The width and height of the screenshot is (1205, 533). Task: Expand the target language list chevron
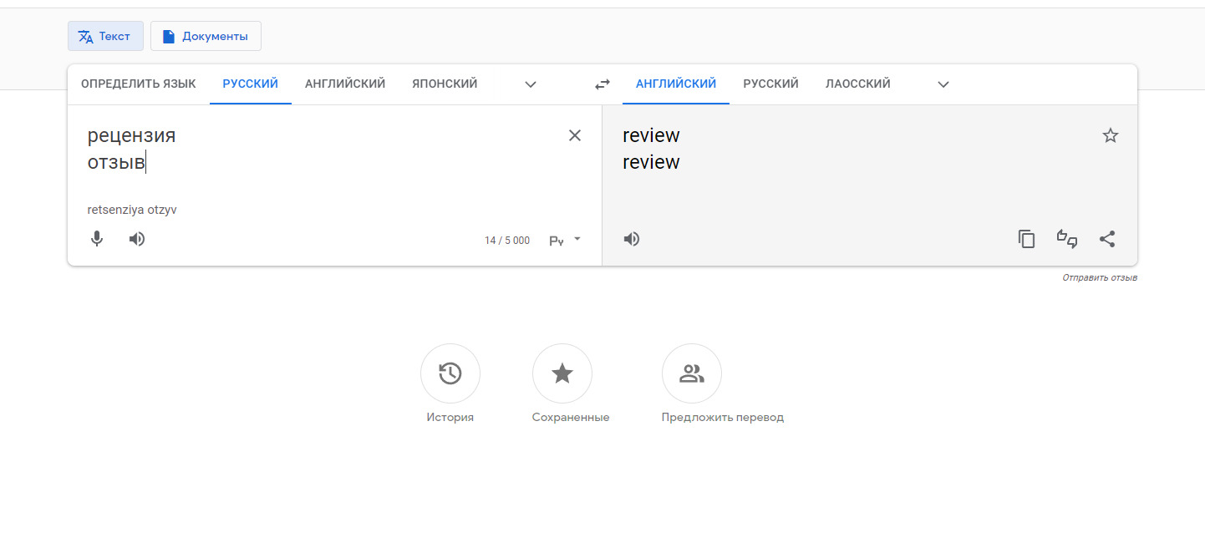click(943, 84)
